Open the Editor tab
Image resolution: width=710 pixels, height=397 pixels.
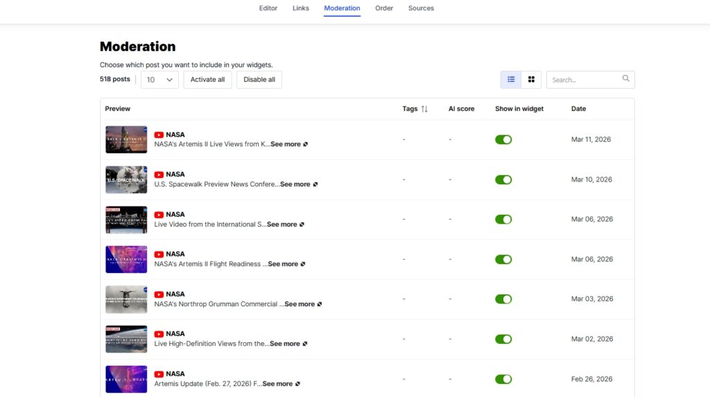point(268,8)
